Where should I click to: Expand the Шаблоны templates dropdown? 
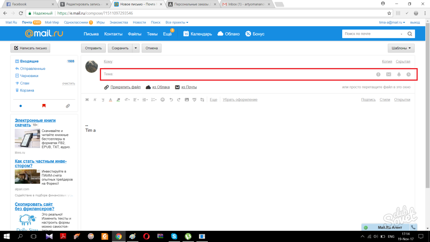pyautogui.click(x=401, y=48)
